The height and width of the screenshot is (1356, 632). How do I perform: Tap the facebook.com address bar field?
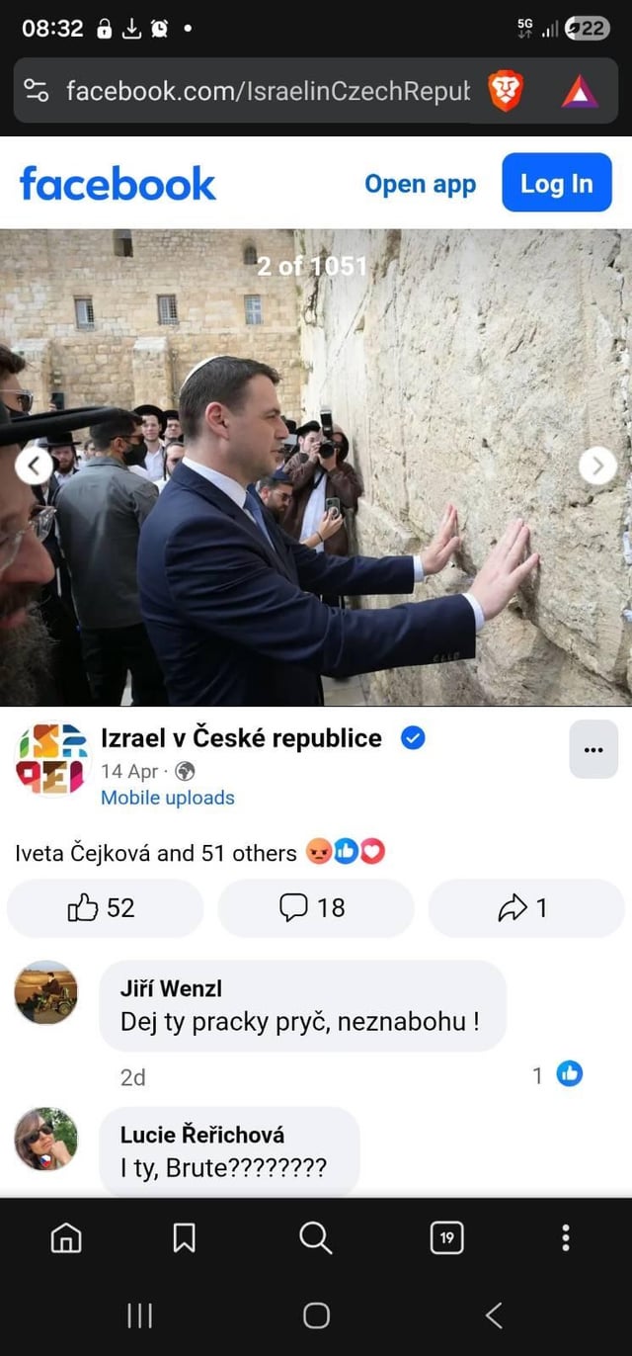point(267,91)
